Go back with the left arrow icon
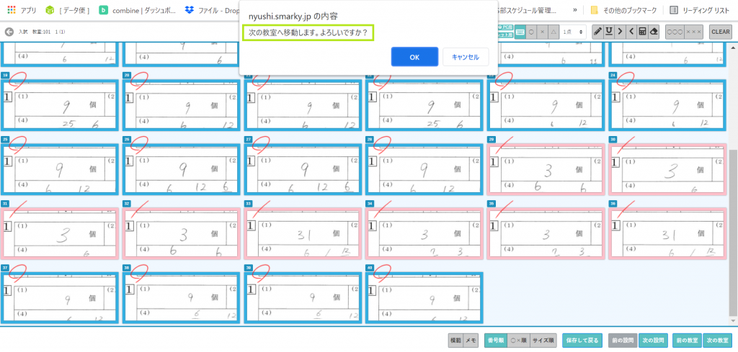The image size is (738, 352). tap(9, 32)
